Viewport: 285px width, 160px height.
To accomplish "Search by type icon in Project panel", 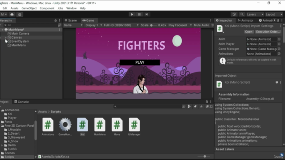I will (x=189, y=107).
